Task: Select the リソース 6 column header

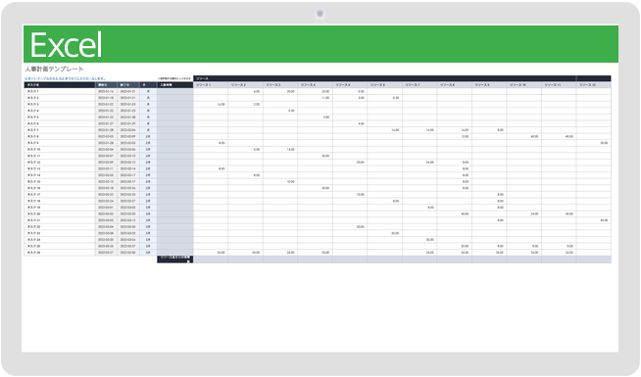Action: [384, 85]
